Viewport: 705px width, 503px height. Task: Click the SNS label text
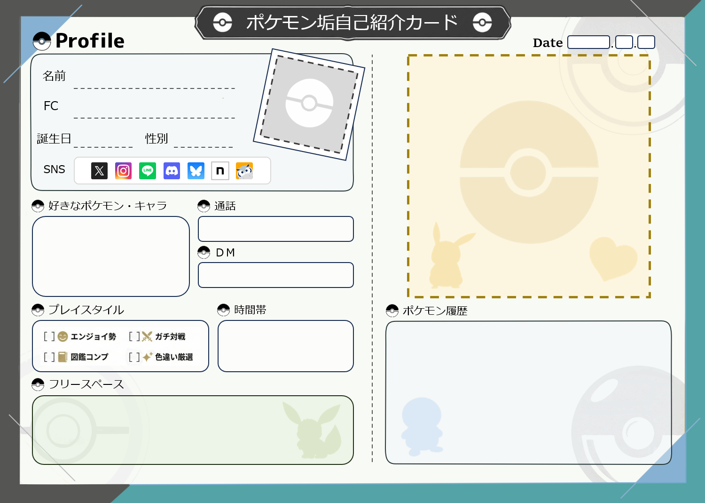(x=54, y=169)
